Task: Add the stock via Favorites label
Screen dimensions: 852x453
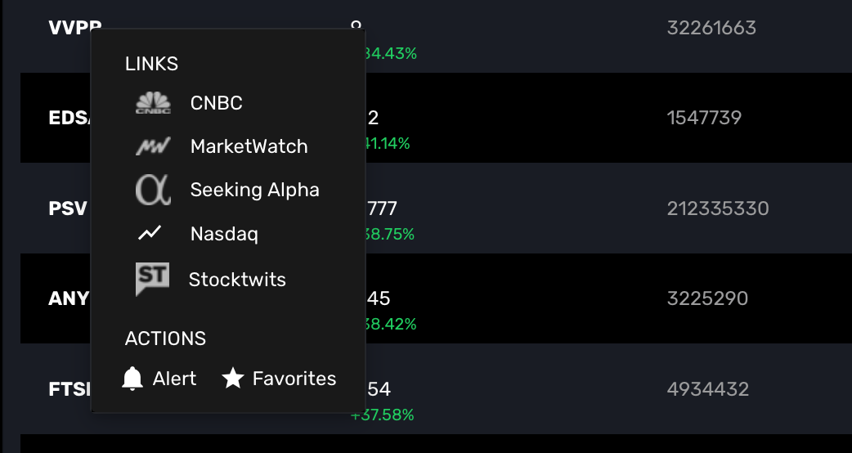Action: click(x=294, y=379)
